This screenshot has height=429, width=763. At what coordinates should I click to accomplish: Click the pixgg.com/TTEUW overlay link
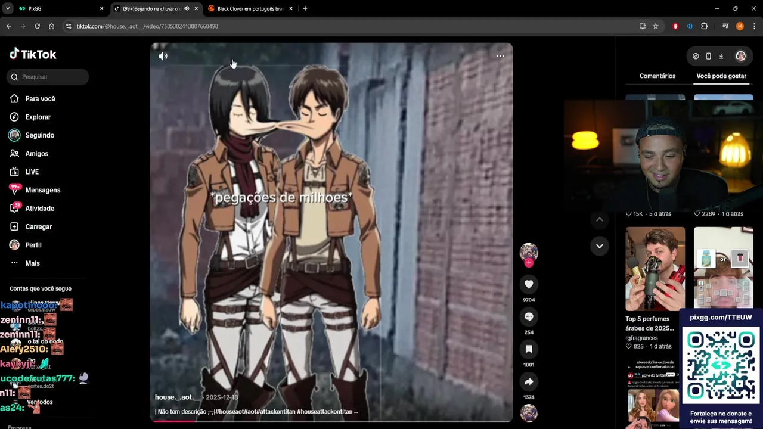(721, 318)
